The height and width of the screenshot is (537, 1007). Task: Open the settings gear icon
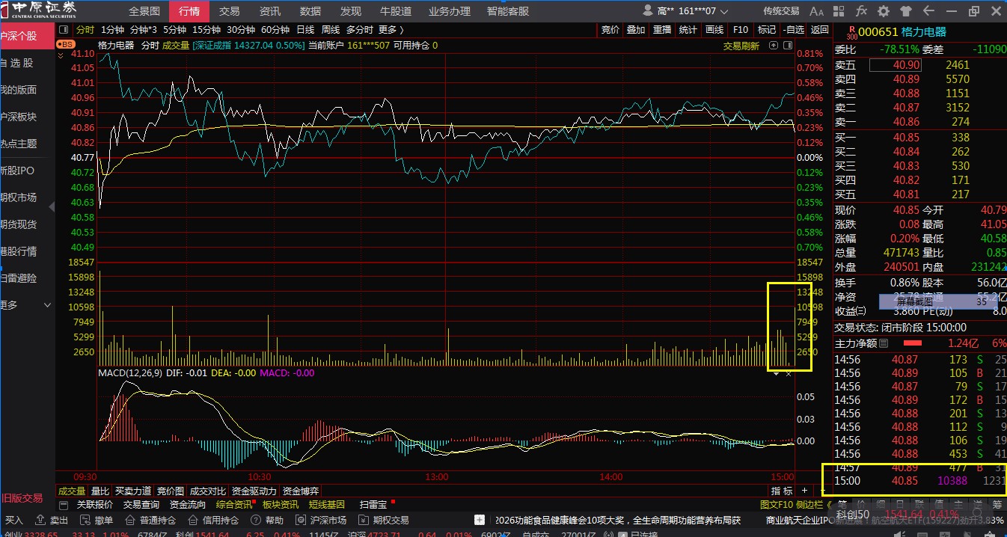tap(884, 11)
